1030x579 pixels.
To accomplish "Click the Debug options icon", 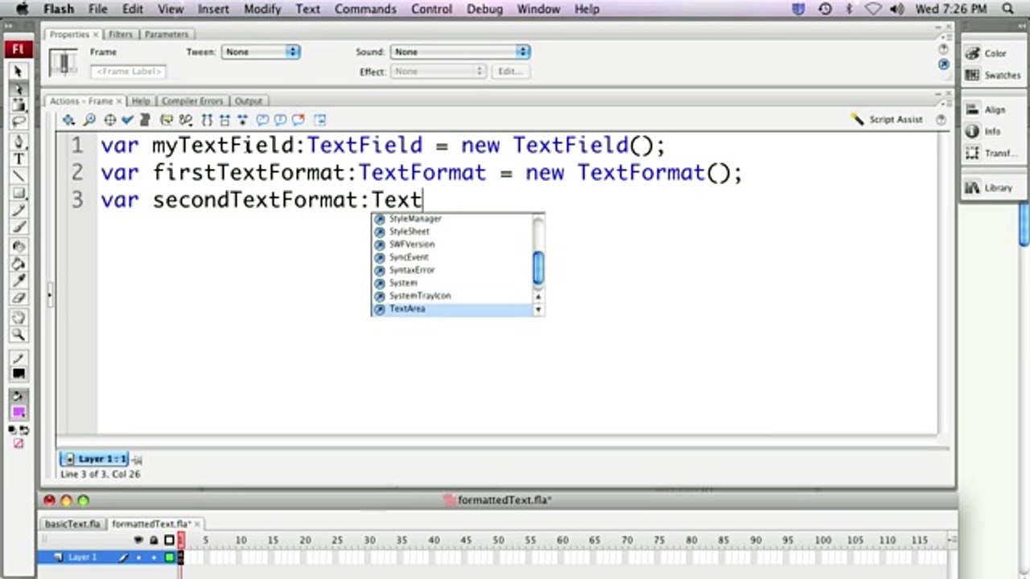I will (x=186, y=120).
